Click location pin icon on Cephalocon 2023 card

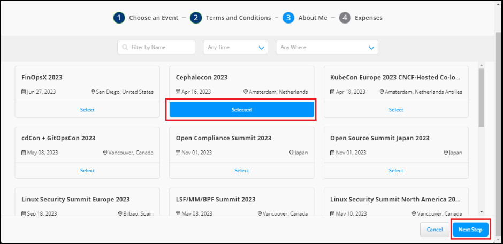[246, 92]
